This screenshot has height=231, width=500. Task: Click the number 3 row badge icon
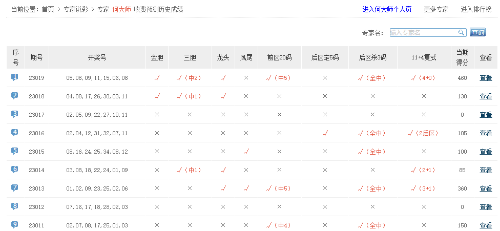(15, 114)
